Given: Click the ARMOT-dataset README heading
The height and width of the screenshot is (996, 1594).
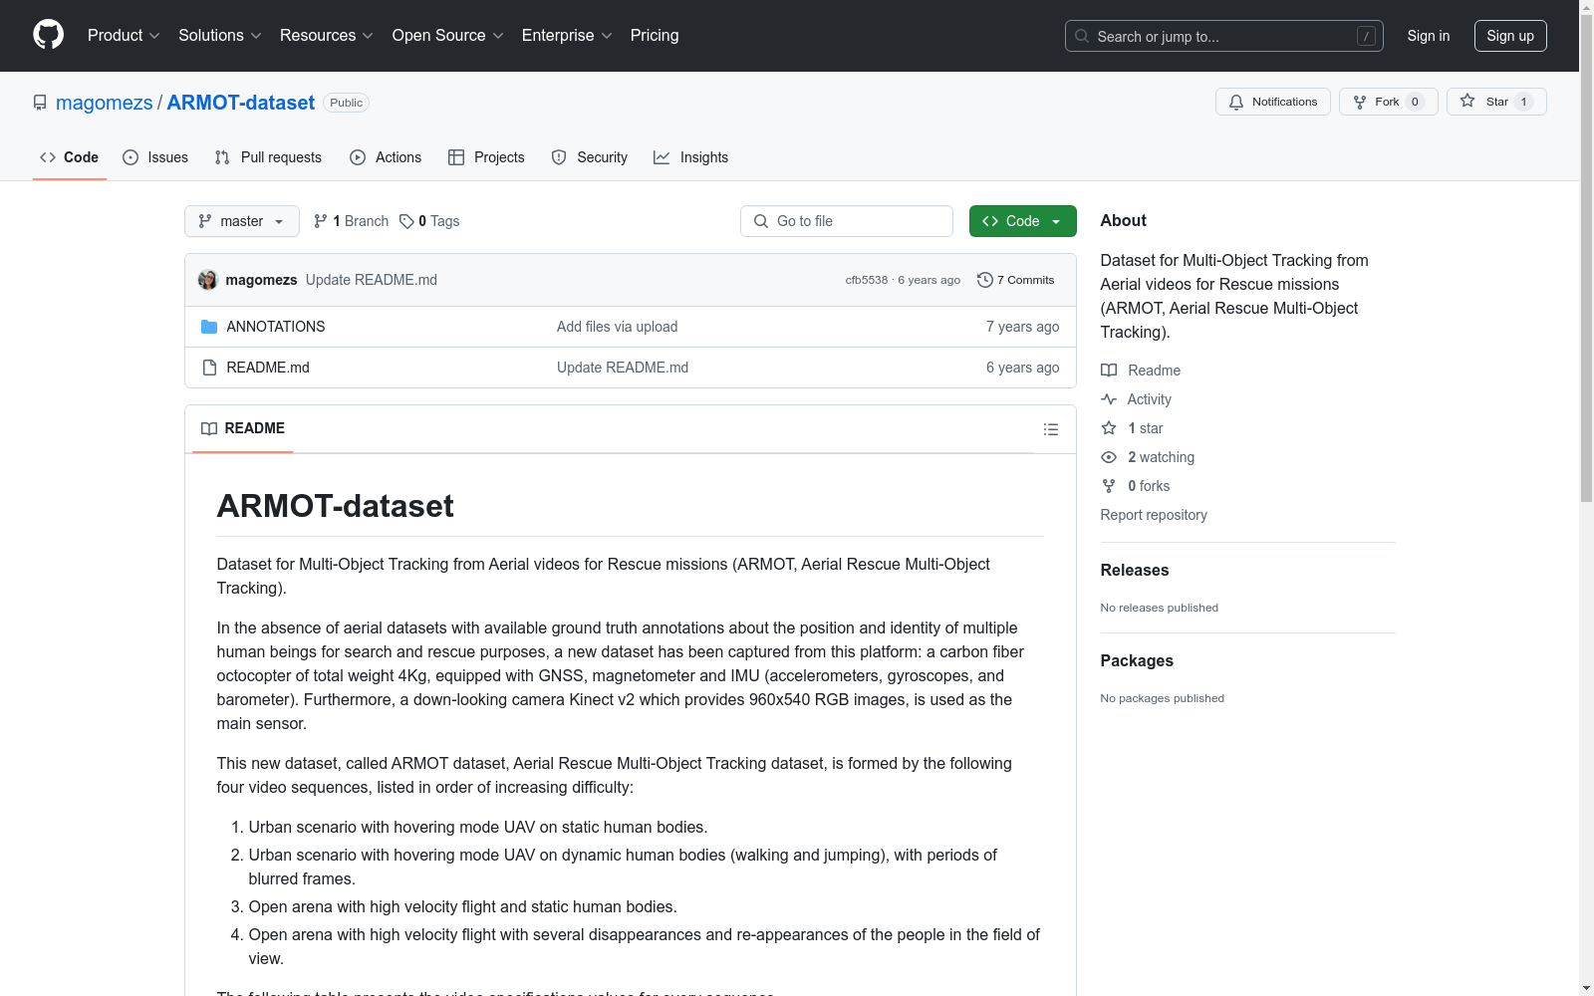Looking at the screenshot, I should (336, 506).
